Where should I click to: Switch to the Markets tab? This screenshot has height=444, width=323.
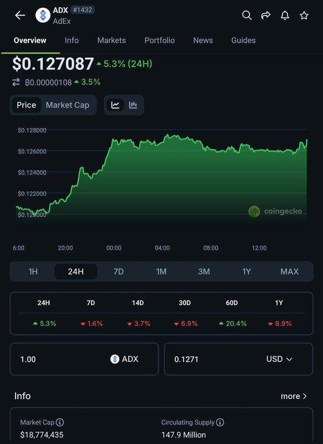(112, 40)
